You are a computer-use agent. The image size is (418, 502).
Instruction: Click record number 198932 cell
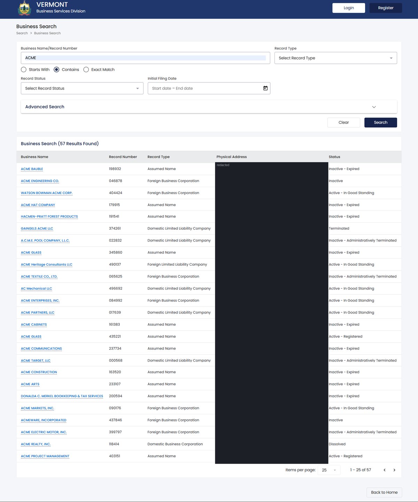click(115, 169)
